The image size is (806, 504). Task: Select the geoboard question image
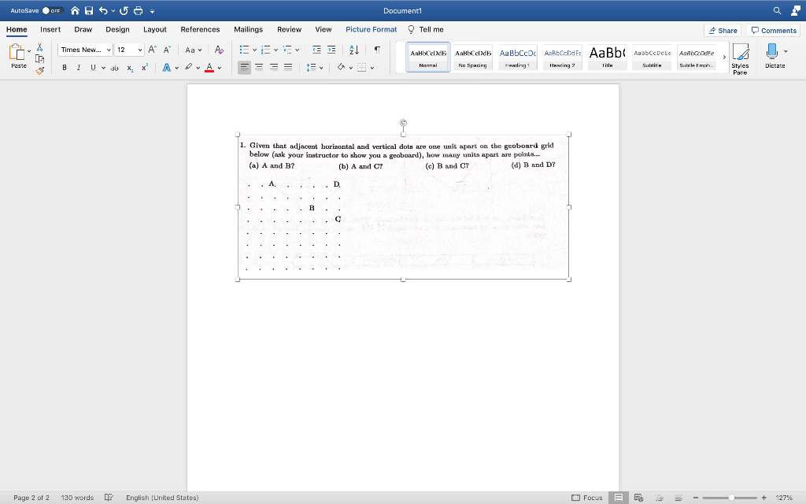pyautogui.click(x=403, y=207)
